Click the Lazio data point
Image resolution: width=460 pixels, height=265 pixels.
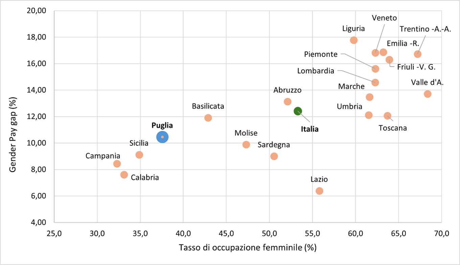coord(319,191)
